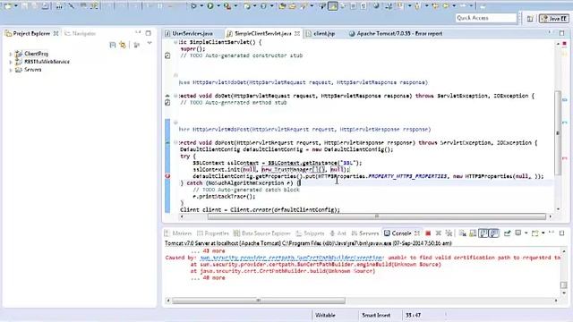Click the error marker beside defaultClientConfig.getProperties line
Viewport: 573px width, 322px height.
[x=167, y=176]
